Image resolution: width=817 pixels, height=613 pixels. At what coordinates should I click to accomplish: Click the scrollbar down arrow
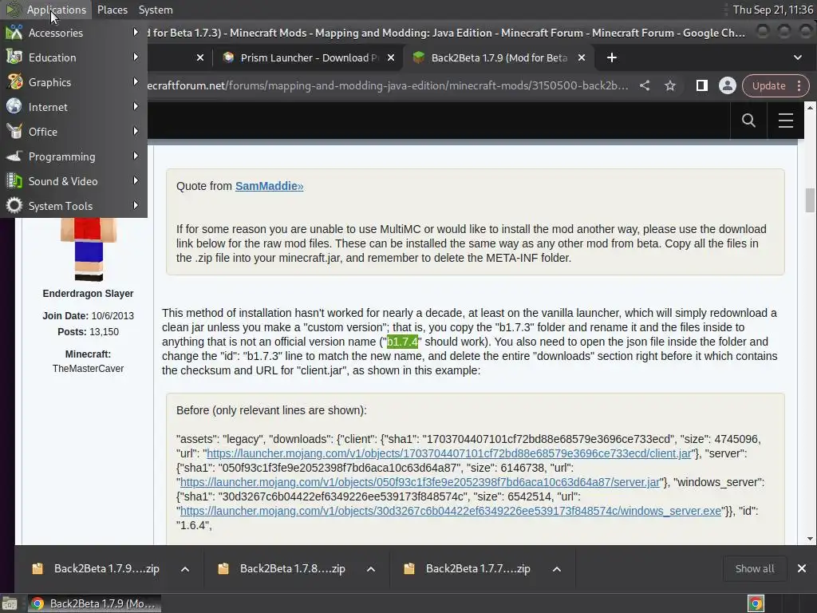[810, 539]
